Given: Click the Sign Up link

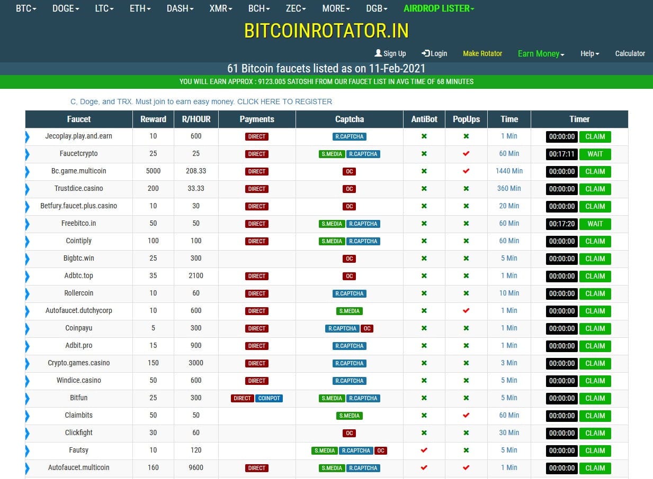Looking at the screenshot, I should click(390, 53).
